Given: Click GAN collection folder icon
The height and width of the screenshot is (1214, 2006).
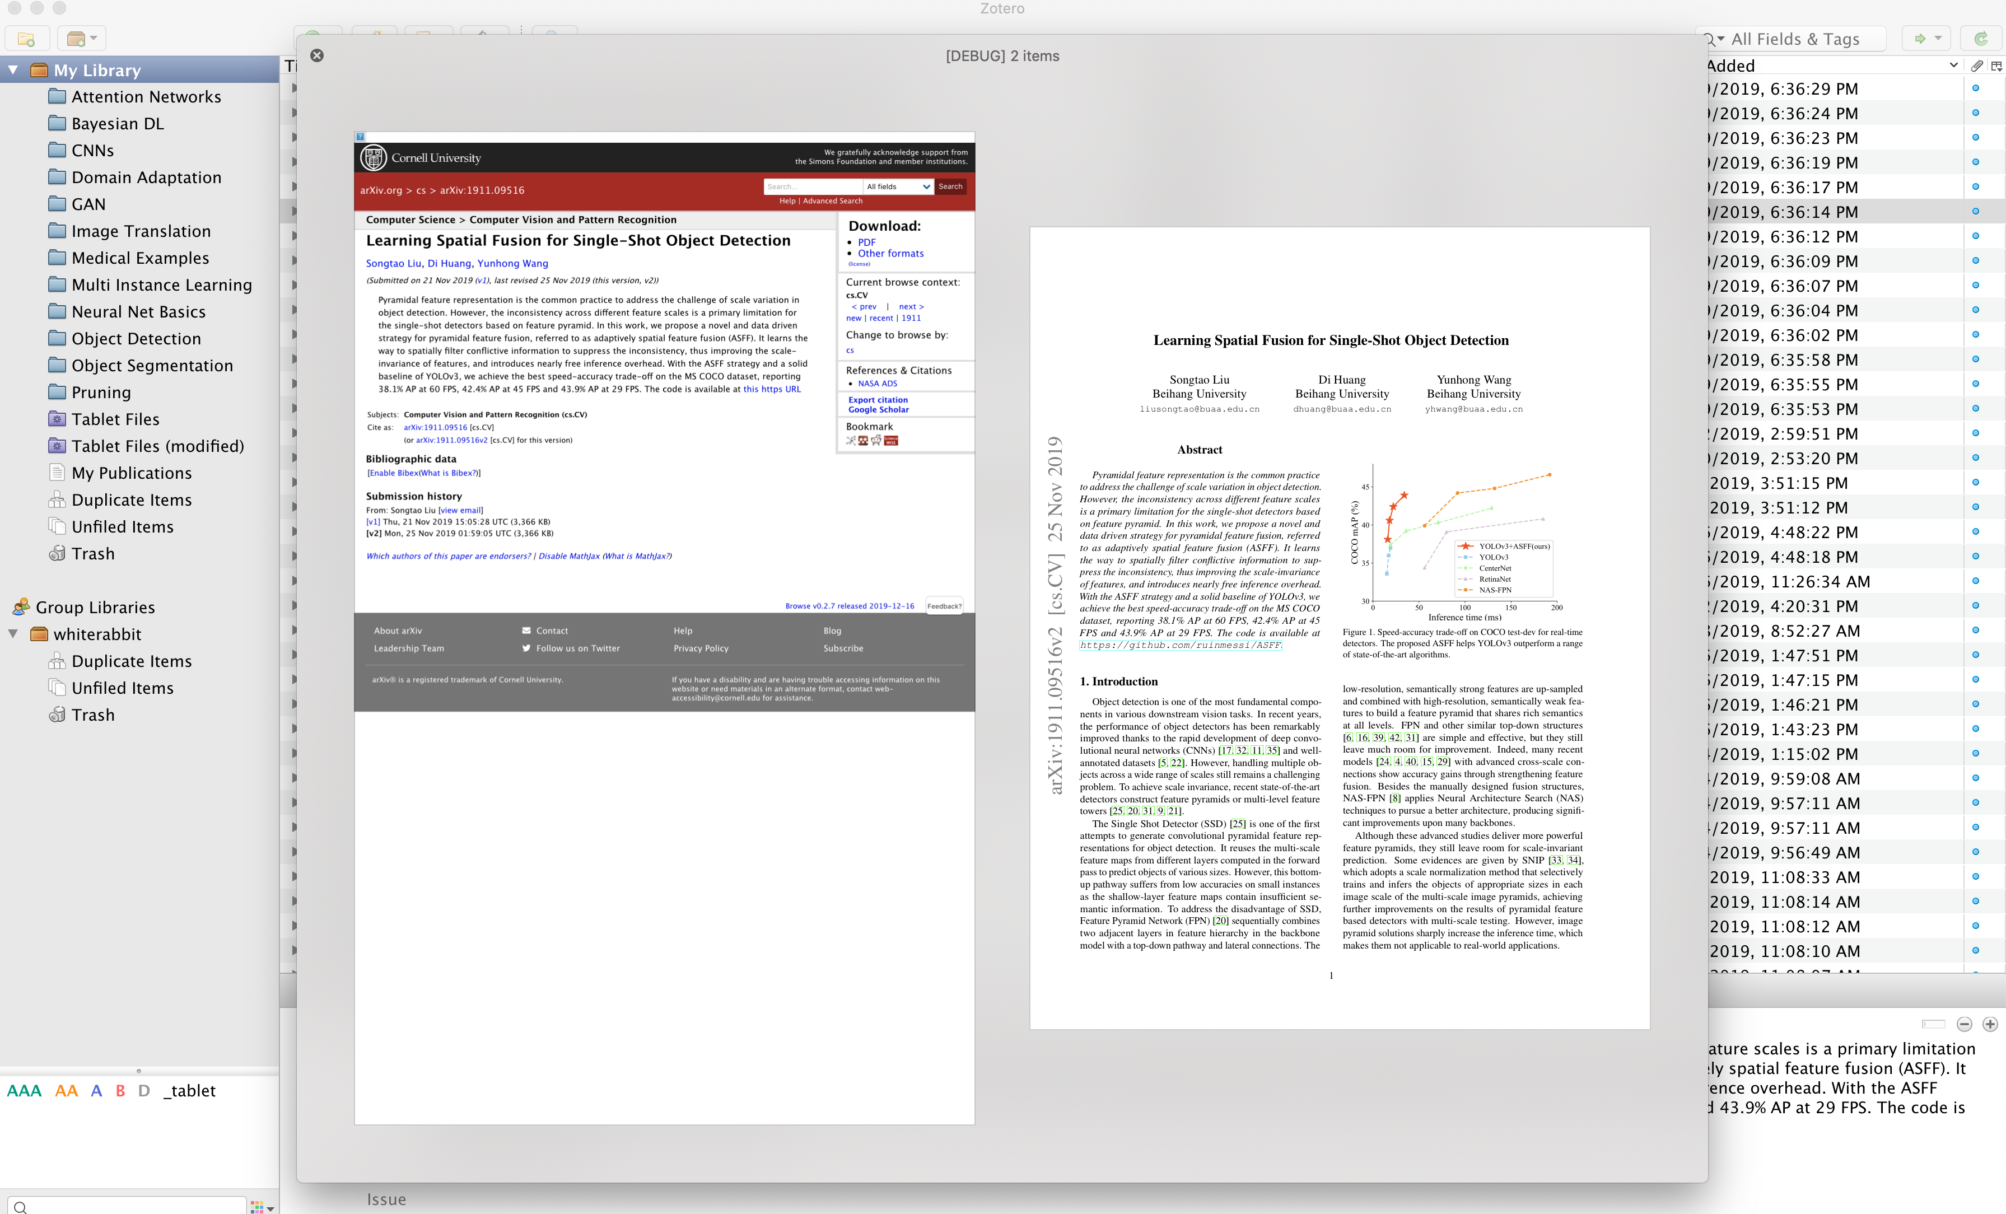Looking at the screenshot, I should [57, 204].
